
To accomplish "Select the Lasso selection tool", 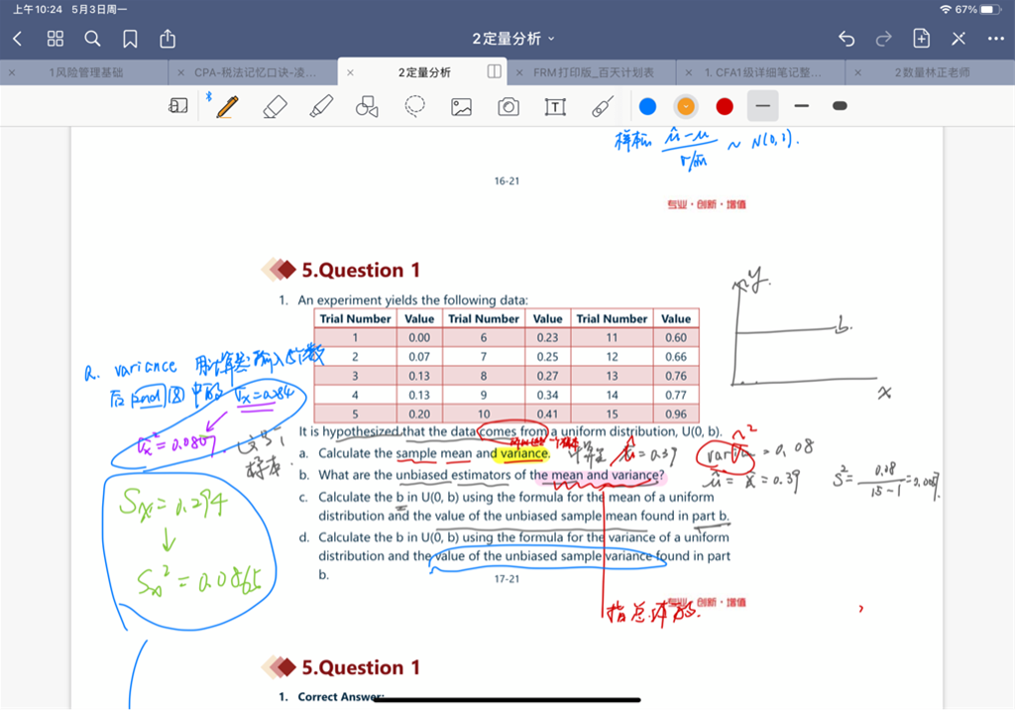I will [x=415, y=105].
